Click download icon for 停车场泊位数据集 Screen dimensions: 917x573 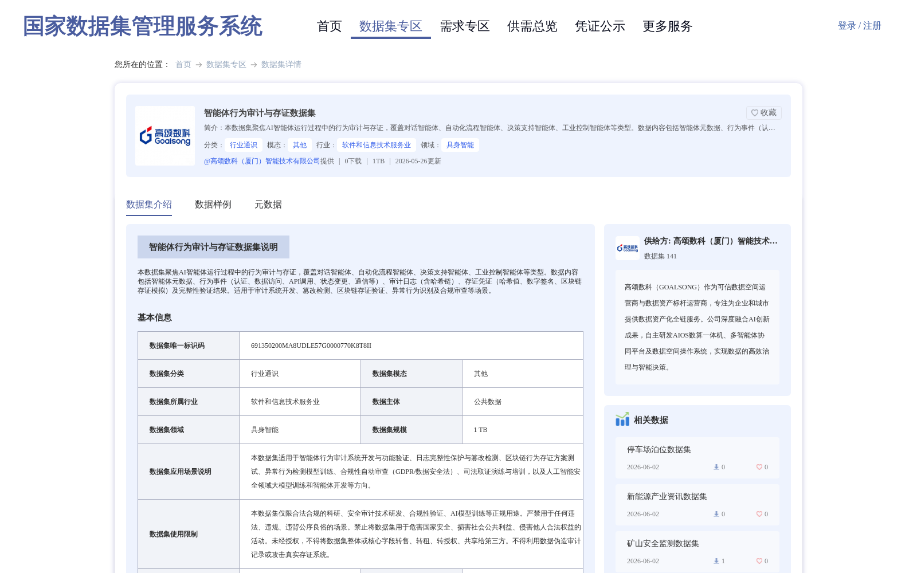[716, 467]
